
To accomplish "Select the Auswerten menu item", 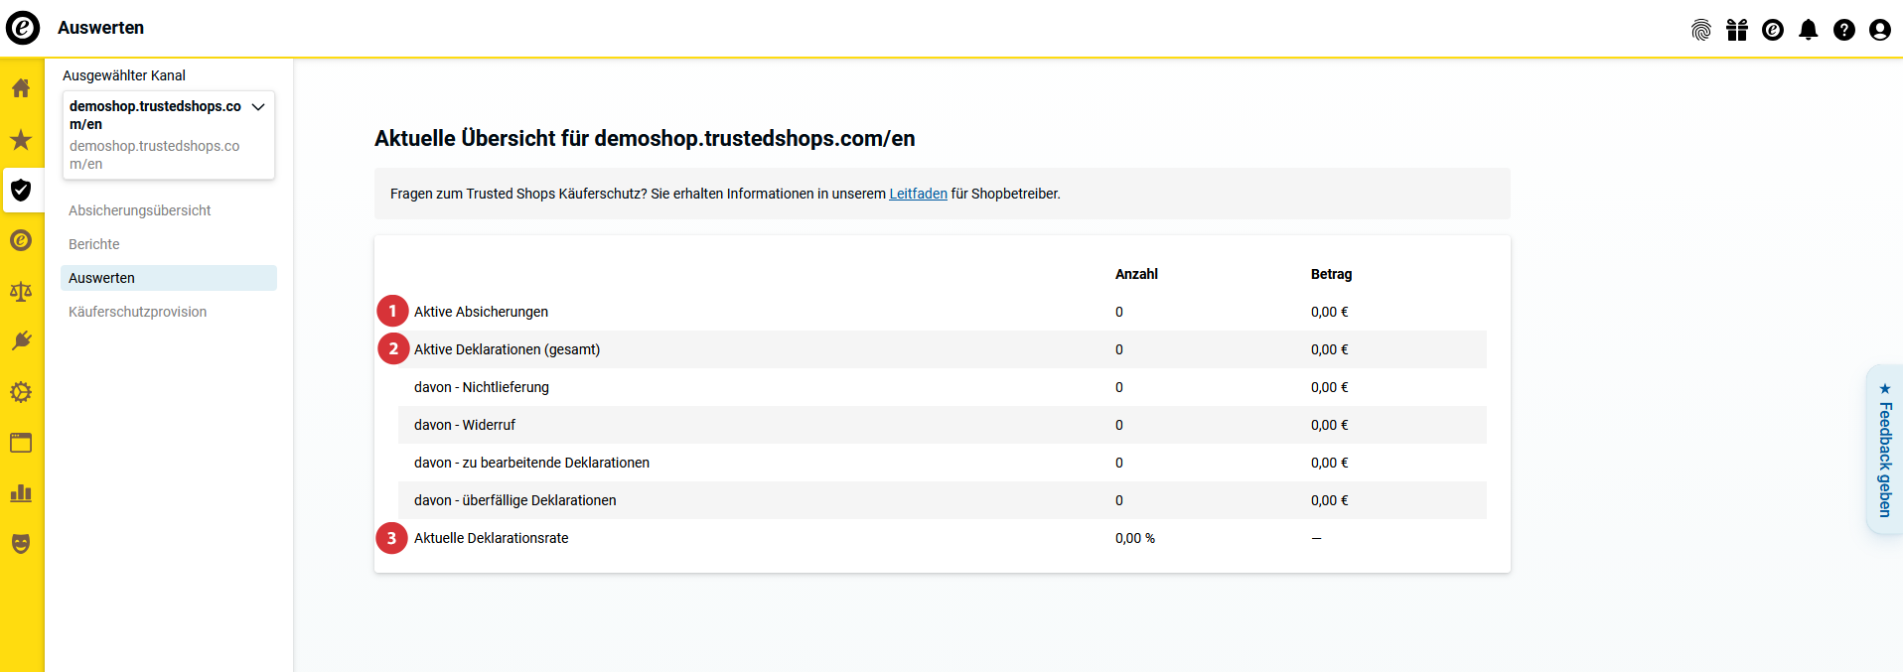I will pos(169,278).
